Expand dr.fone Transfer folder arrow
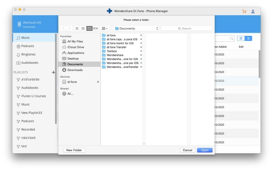Viewport: 273px width, 171px height. 141,47
